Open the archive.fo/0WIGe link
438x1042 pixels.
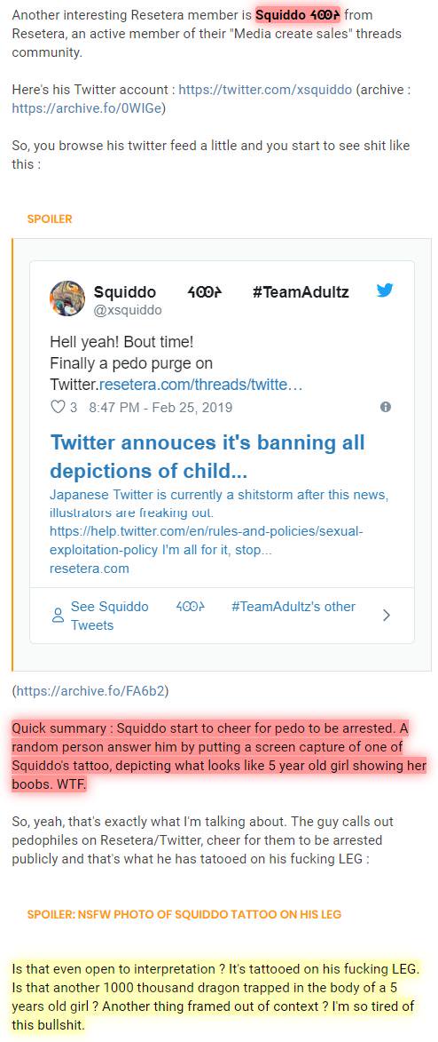point(89,108)
